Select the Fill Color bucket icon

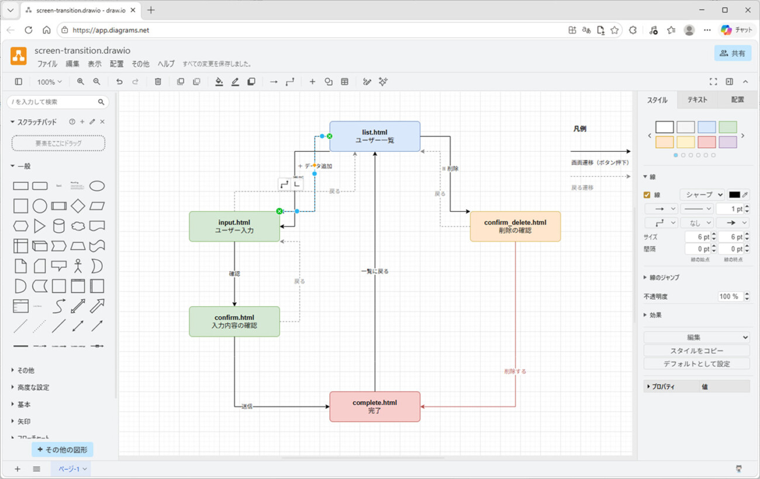click(x=219, y=82)
